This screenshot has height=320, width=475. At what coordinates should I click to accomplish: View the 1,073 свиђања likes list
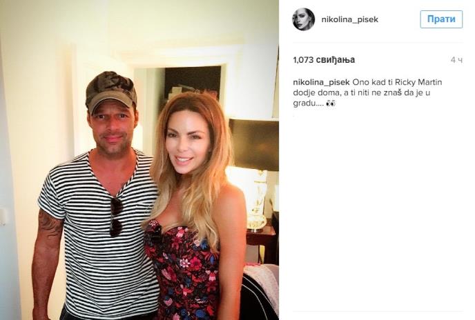324,59
